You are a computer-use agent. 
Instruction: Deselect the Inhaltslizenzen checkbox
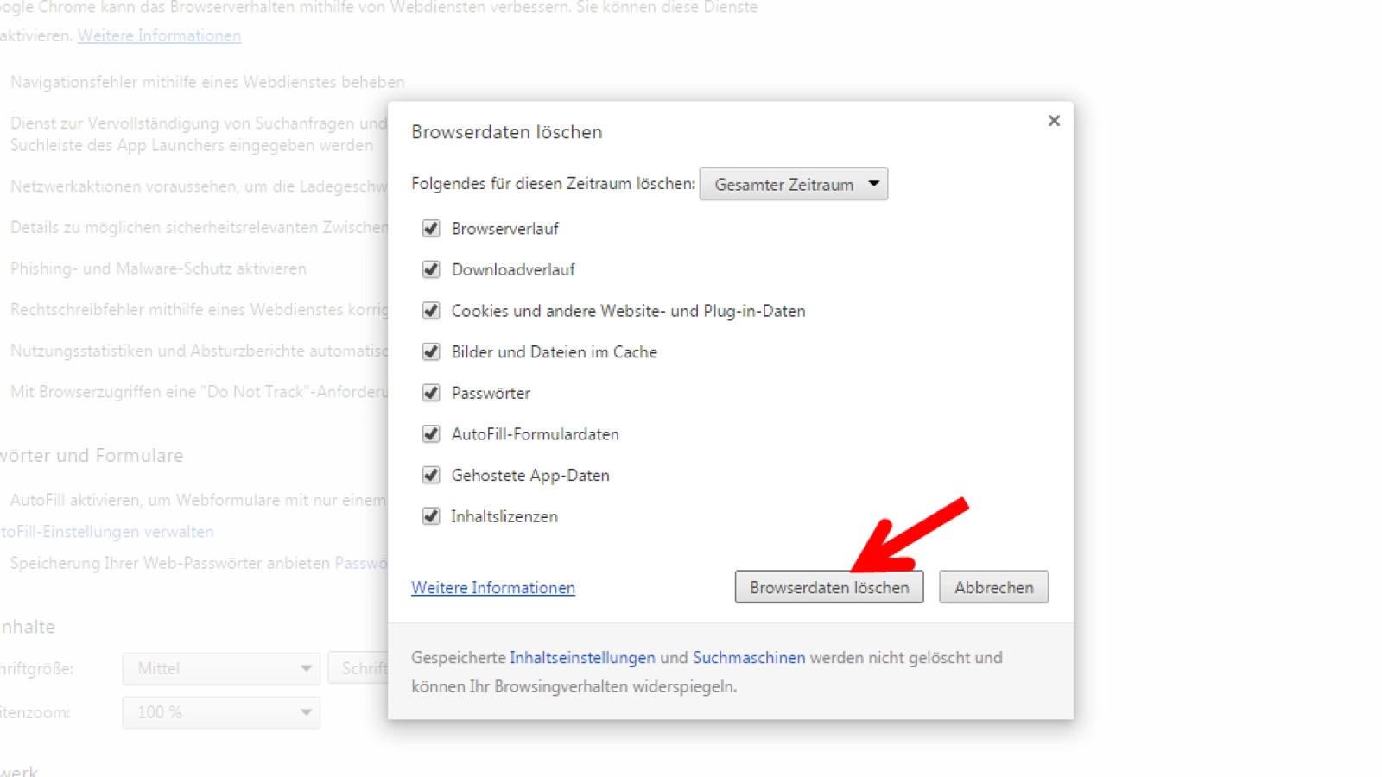[x=431, y=516]
